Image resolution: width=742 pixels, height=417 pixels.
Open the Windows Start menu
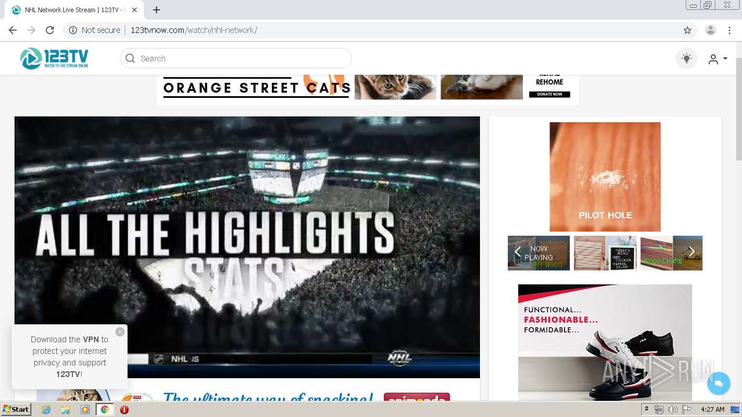pos(16,409)
